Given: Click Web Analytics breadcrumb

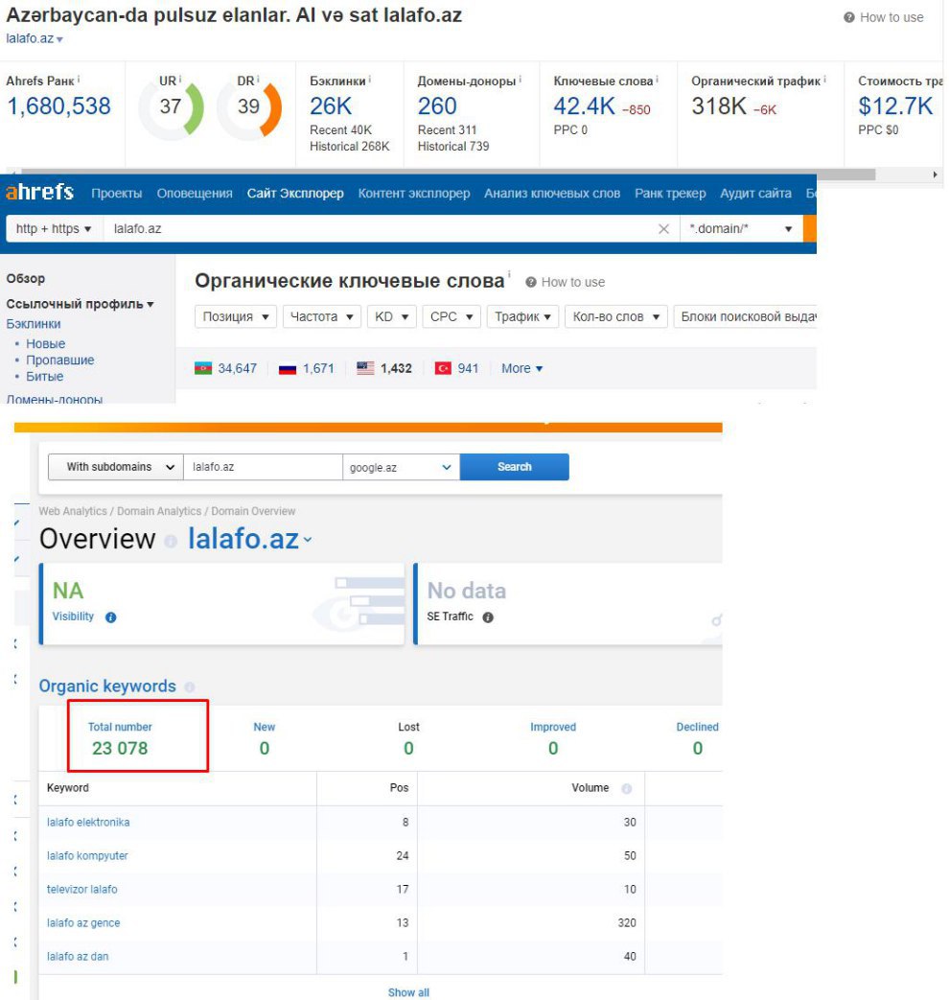Looking at the screenshot, I should click(x=73, y=511).
